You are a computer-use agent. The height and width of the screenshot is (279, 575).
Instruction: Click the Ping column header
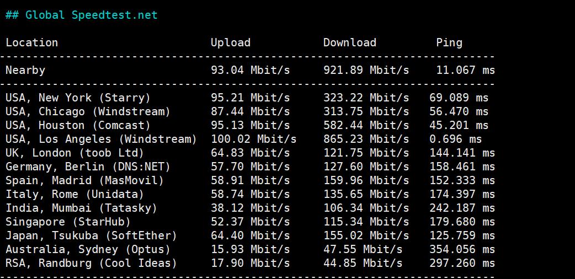click(449, 42)
